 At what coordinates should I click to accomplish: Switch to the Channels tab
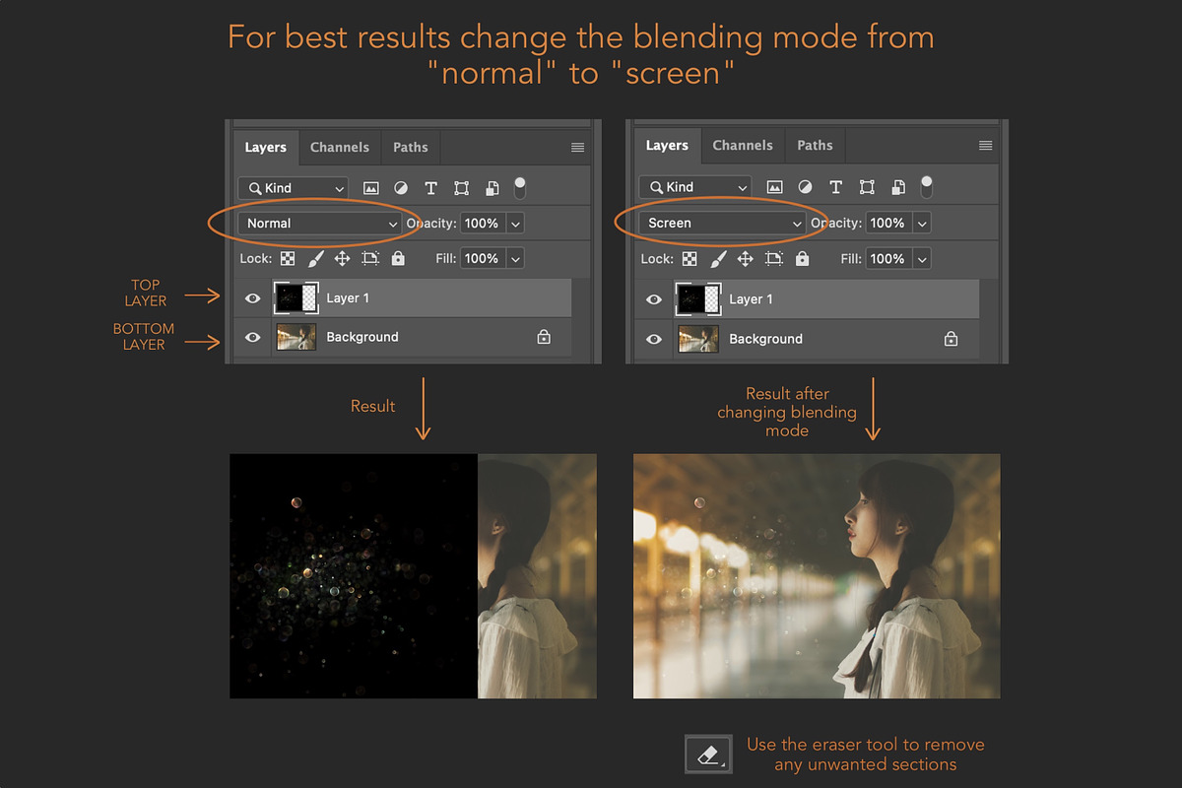340,147
